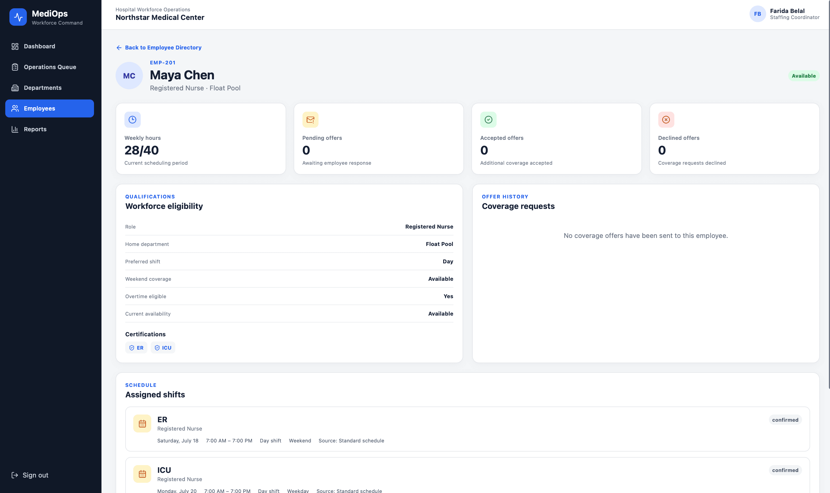Click the ER shift calendar icon
The width and height of the screenshot is (830, 493).
(142, 424)
